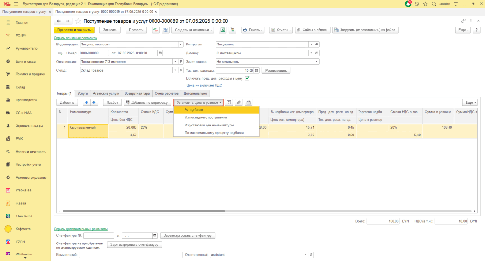Click the Дт/Кт postings icon in toolbar
The height and width of the screenshot is (261, 485).
pyautogui.click(x=155, y=30)
